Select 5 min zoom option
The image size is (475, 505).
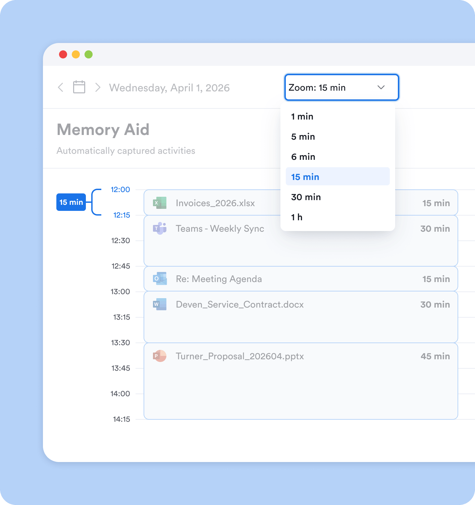(x=337, y=137)
